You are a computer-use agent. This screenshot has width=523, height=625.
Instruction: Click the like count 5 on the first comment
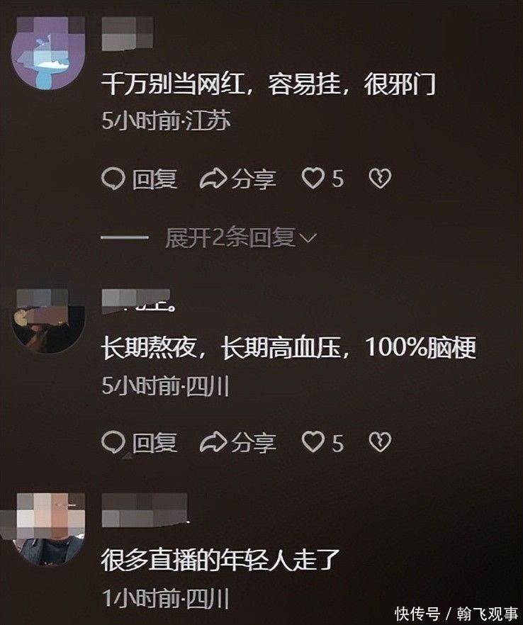(337, 179)
